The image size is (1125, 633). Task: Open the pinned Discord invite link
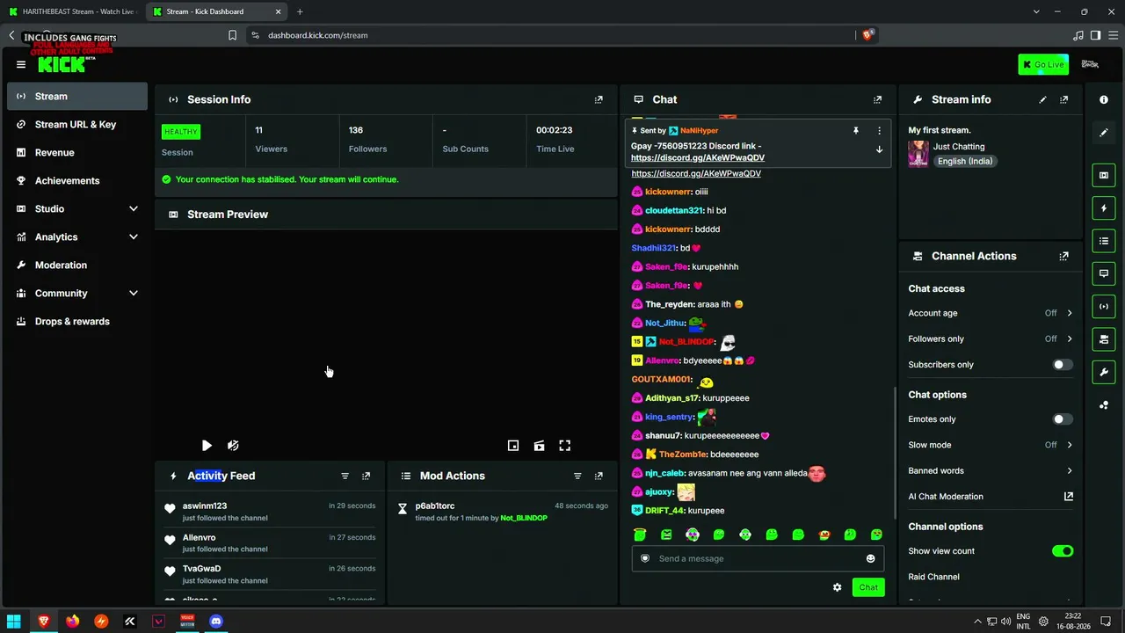tap(698, 158)
